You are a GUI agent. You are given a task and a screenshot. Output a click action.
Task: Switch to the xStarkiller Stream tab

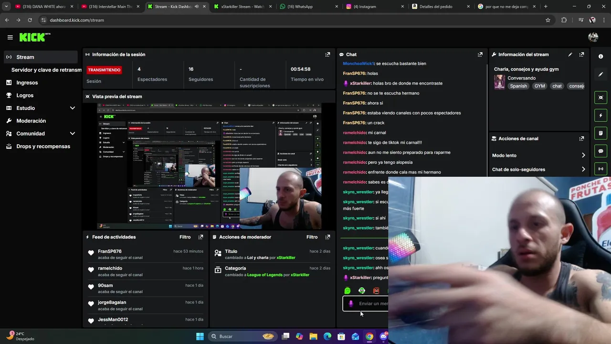click(x=242, y=7)
